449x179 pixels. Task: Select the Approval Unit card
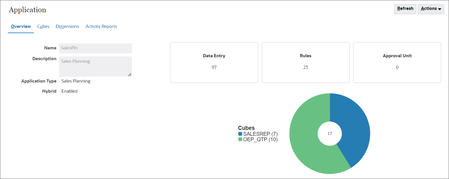[397, 62]
